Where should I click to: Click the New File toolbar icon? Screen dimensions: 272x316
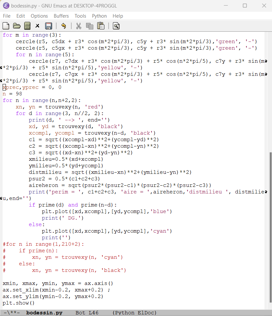pos(6,26)
